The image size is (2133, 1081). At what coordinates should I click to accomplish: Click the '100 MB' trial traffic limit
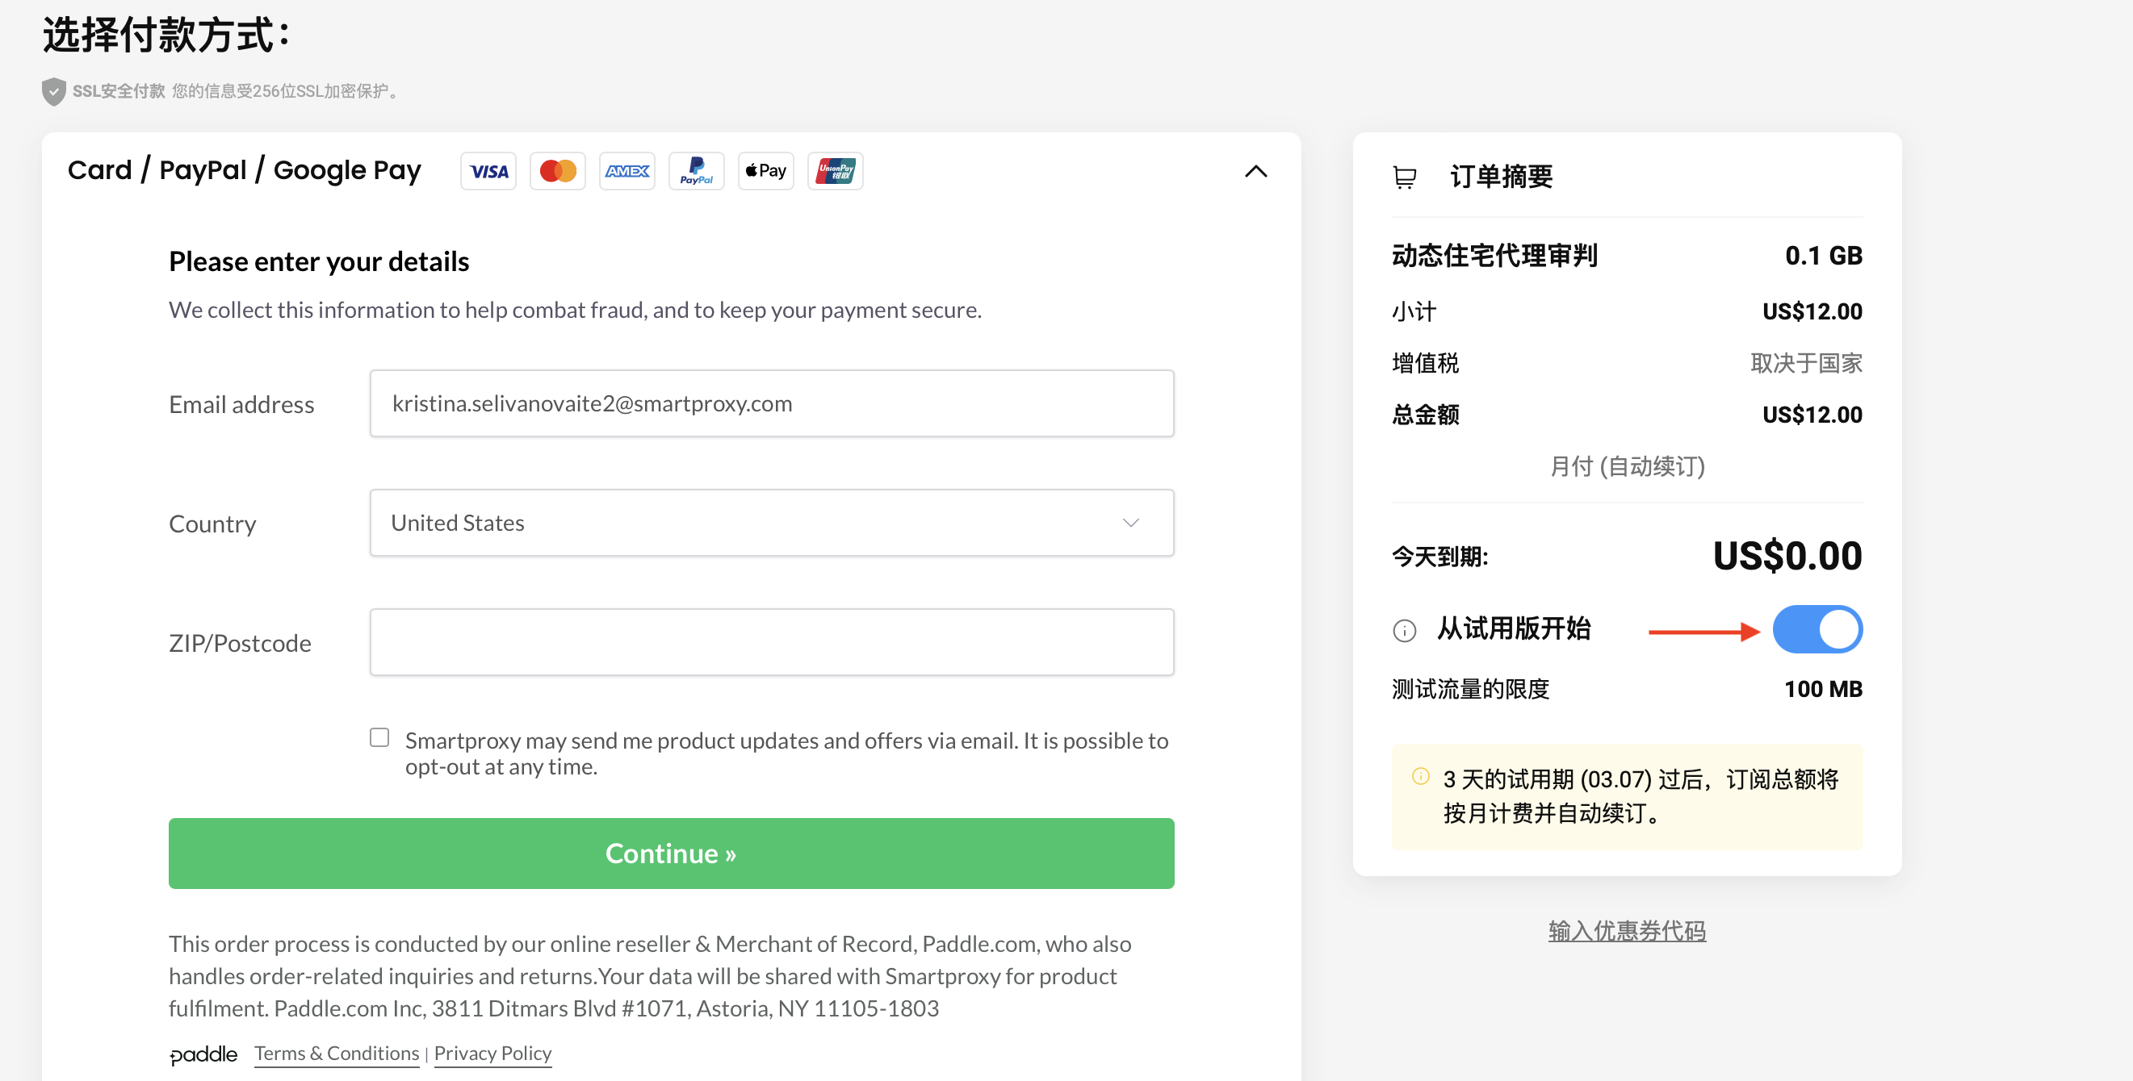[x=1823, y=689]
